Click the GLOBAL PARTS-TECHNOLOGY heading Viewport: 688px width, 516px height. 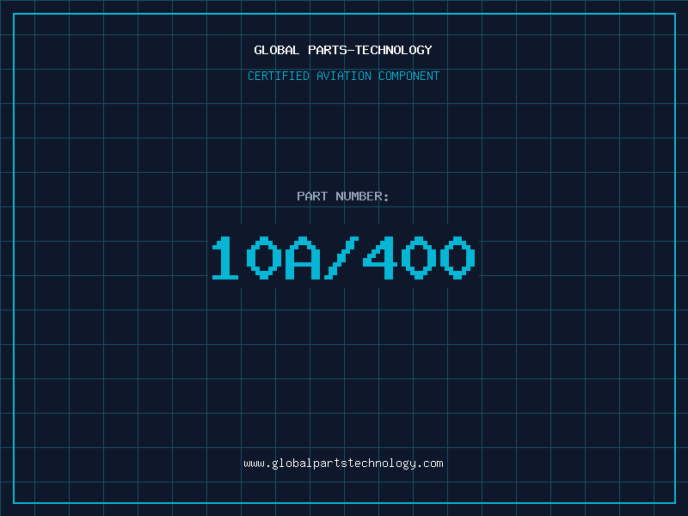point(343,50)
